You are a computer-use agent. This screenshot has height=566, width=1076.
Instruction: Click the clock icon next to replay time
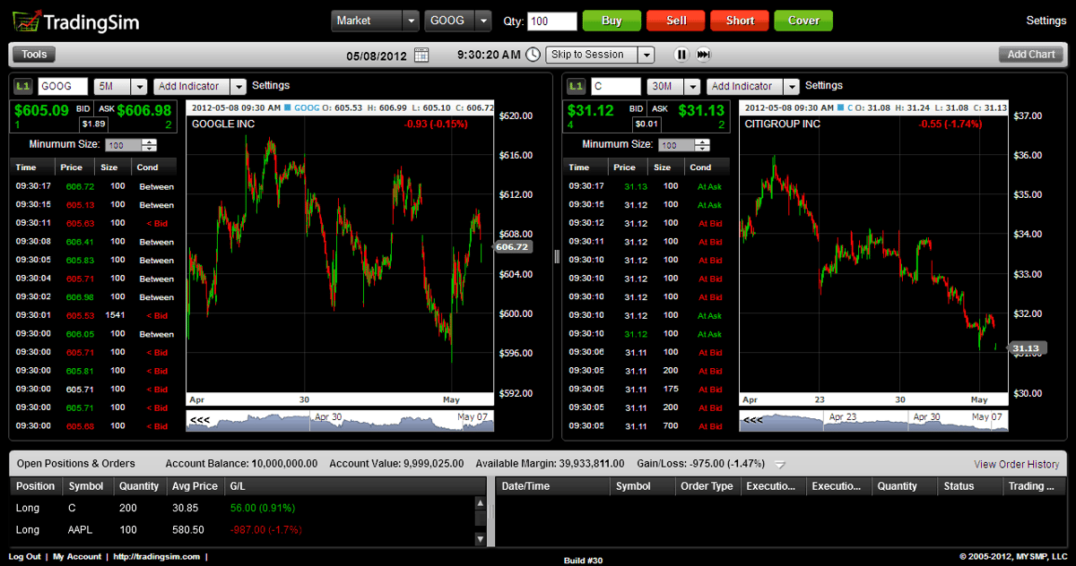[x=533, y=54]
